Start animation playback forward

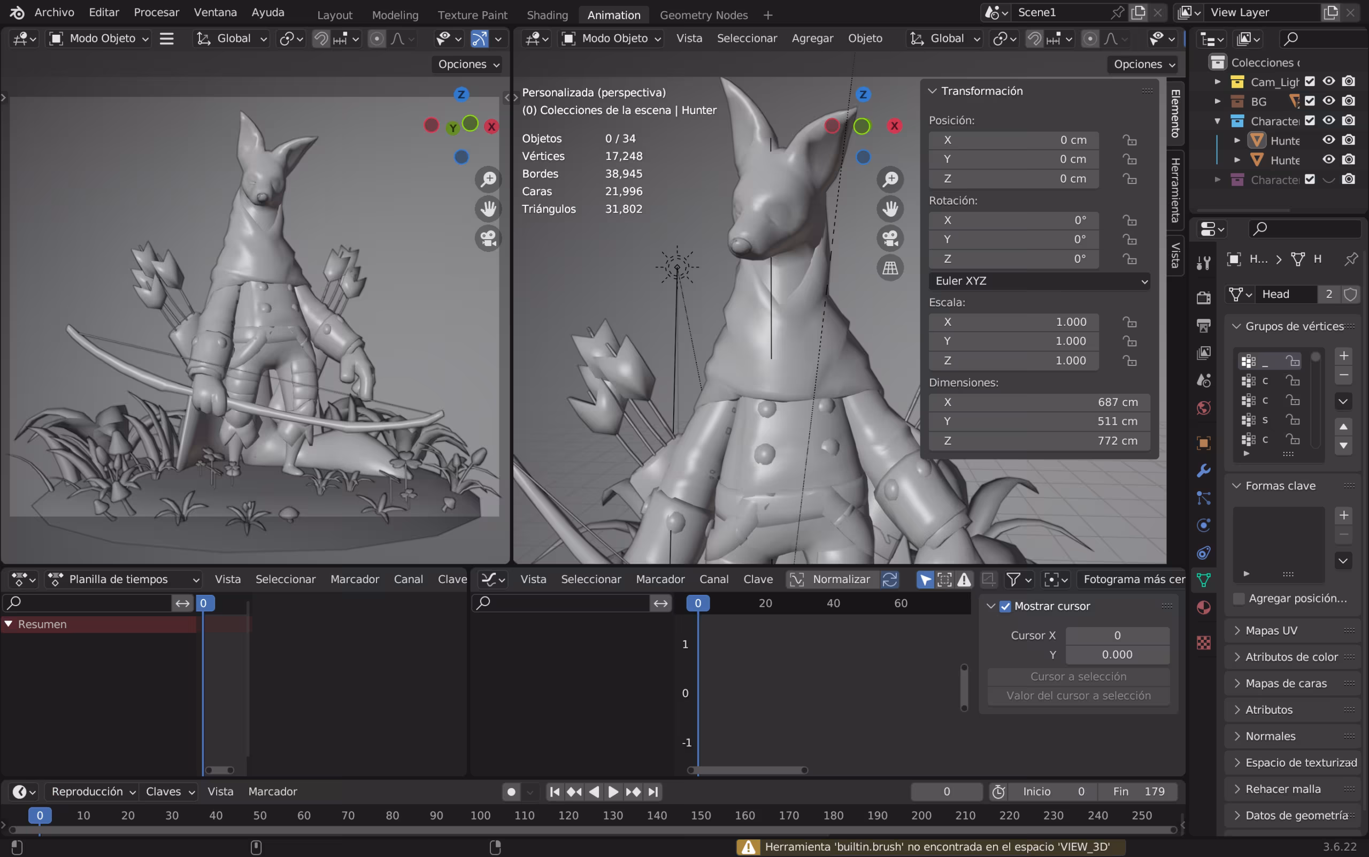[613, 792]
